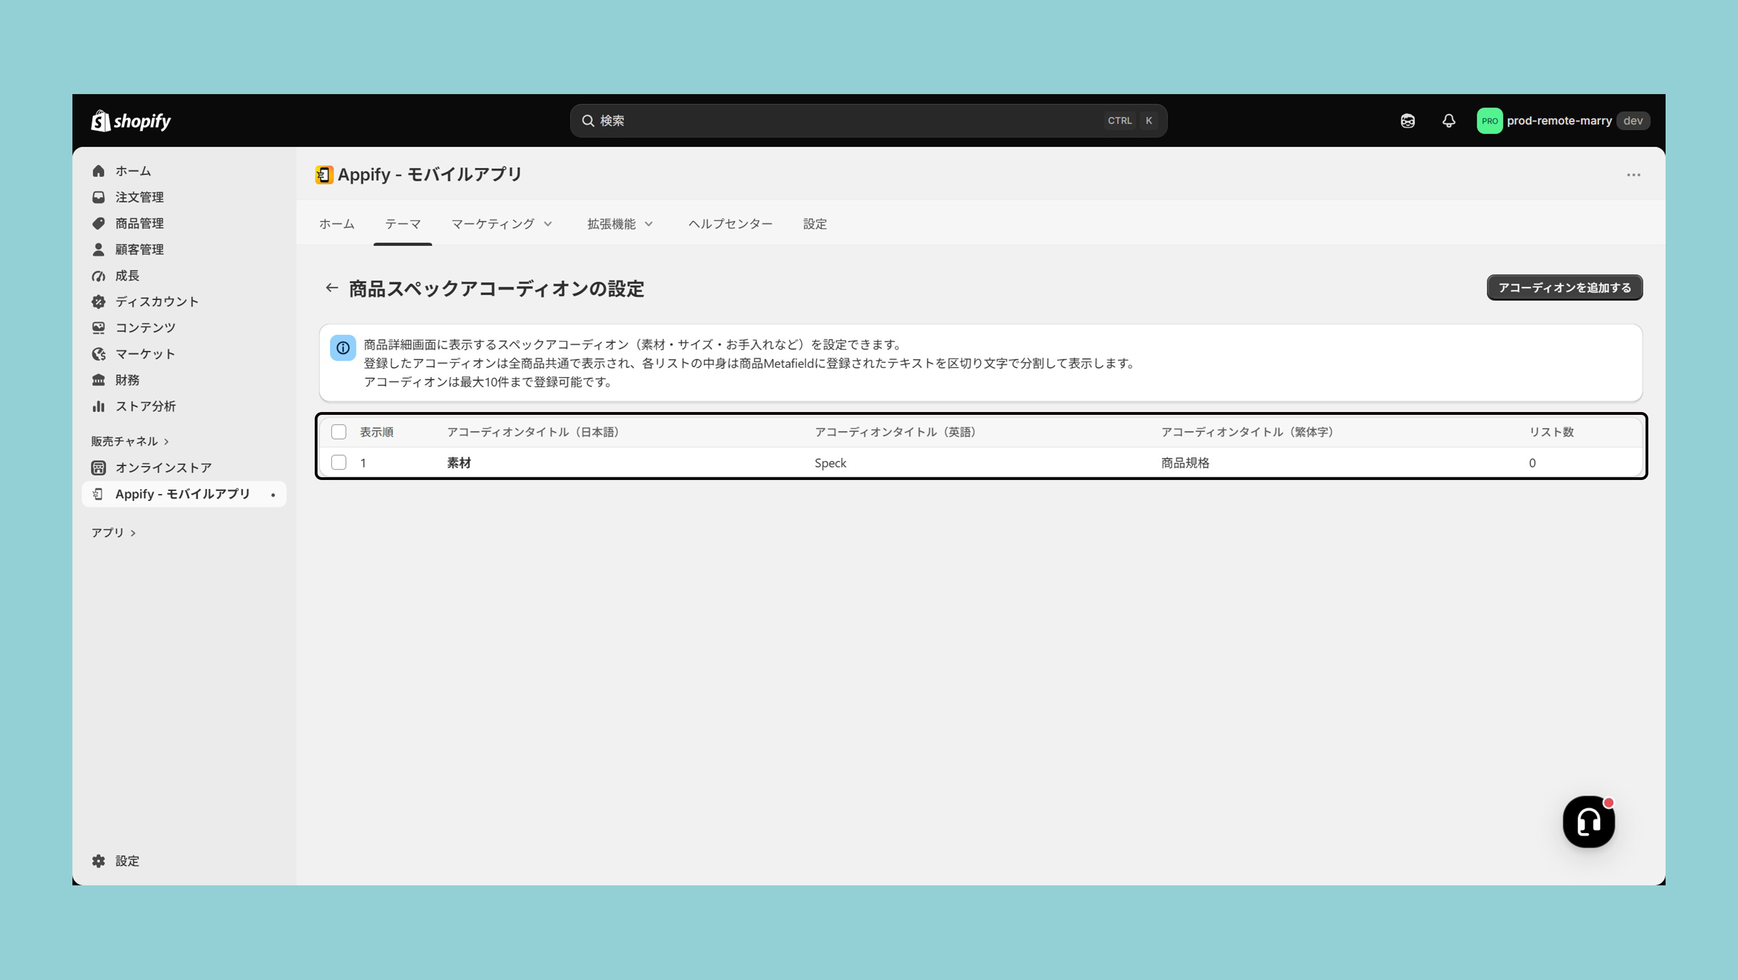The image size is (1738, 980).
Task: Click the sidekick face icon near the bell
Action: (x=1408, y=121)
